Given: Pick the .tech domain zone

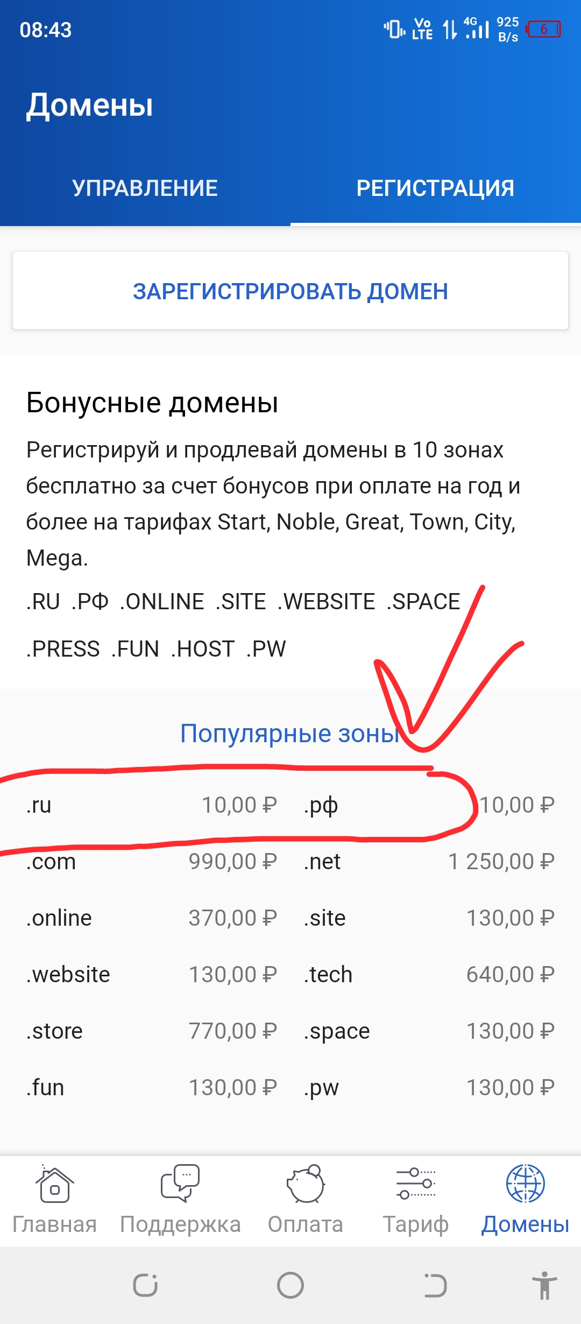Looking at the screenshot, I should [429, 975].
